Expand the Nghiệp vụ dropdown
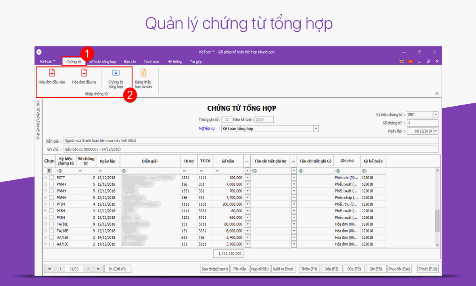This screenshot has width=476, height=286. click(x=316, y=129)
